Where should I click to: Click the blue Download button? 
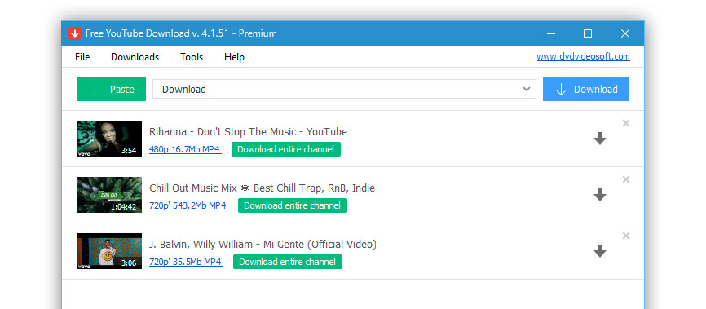click(586, 89)
